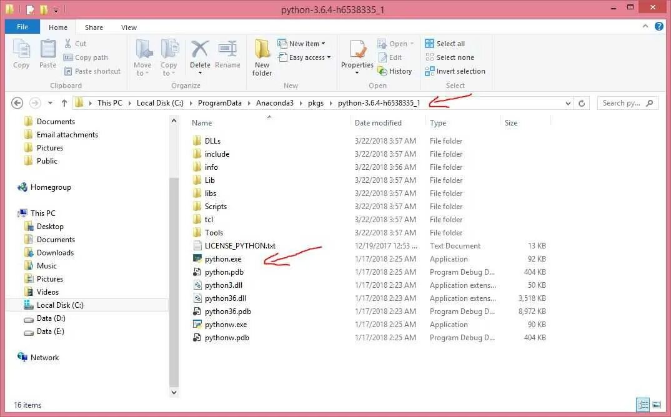Switch to the Share ribbon tab
671x417 pixels.
94,27
